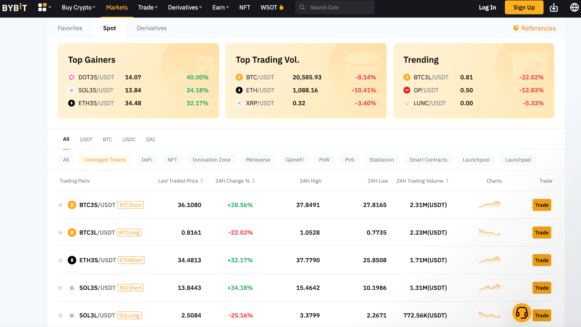
Task: Click ETH/USDT icon in Top Trading Vol.
Action: coord(239,90)
